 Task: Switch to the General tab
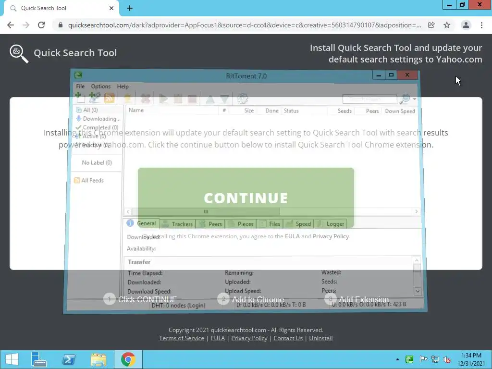(142, 223)
